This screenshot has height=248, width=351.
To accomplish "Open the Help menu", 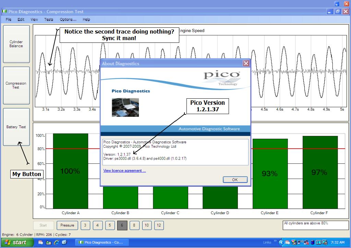I will click(x=86, y=20).
